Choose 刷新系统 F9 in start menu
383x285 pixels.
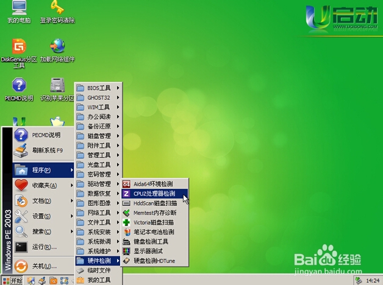pos(43,150)
